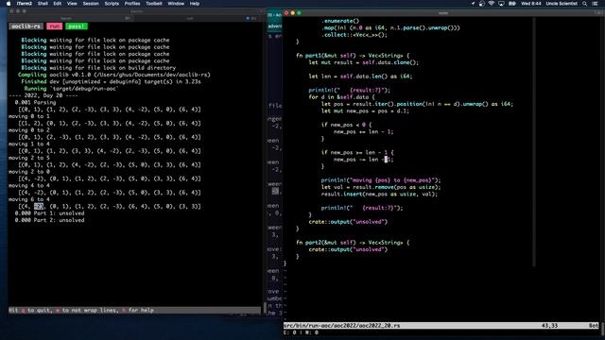
Task: Open the Apple menu
Action: click(x=9, y=4)
